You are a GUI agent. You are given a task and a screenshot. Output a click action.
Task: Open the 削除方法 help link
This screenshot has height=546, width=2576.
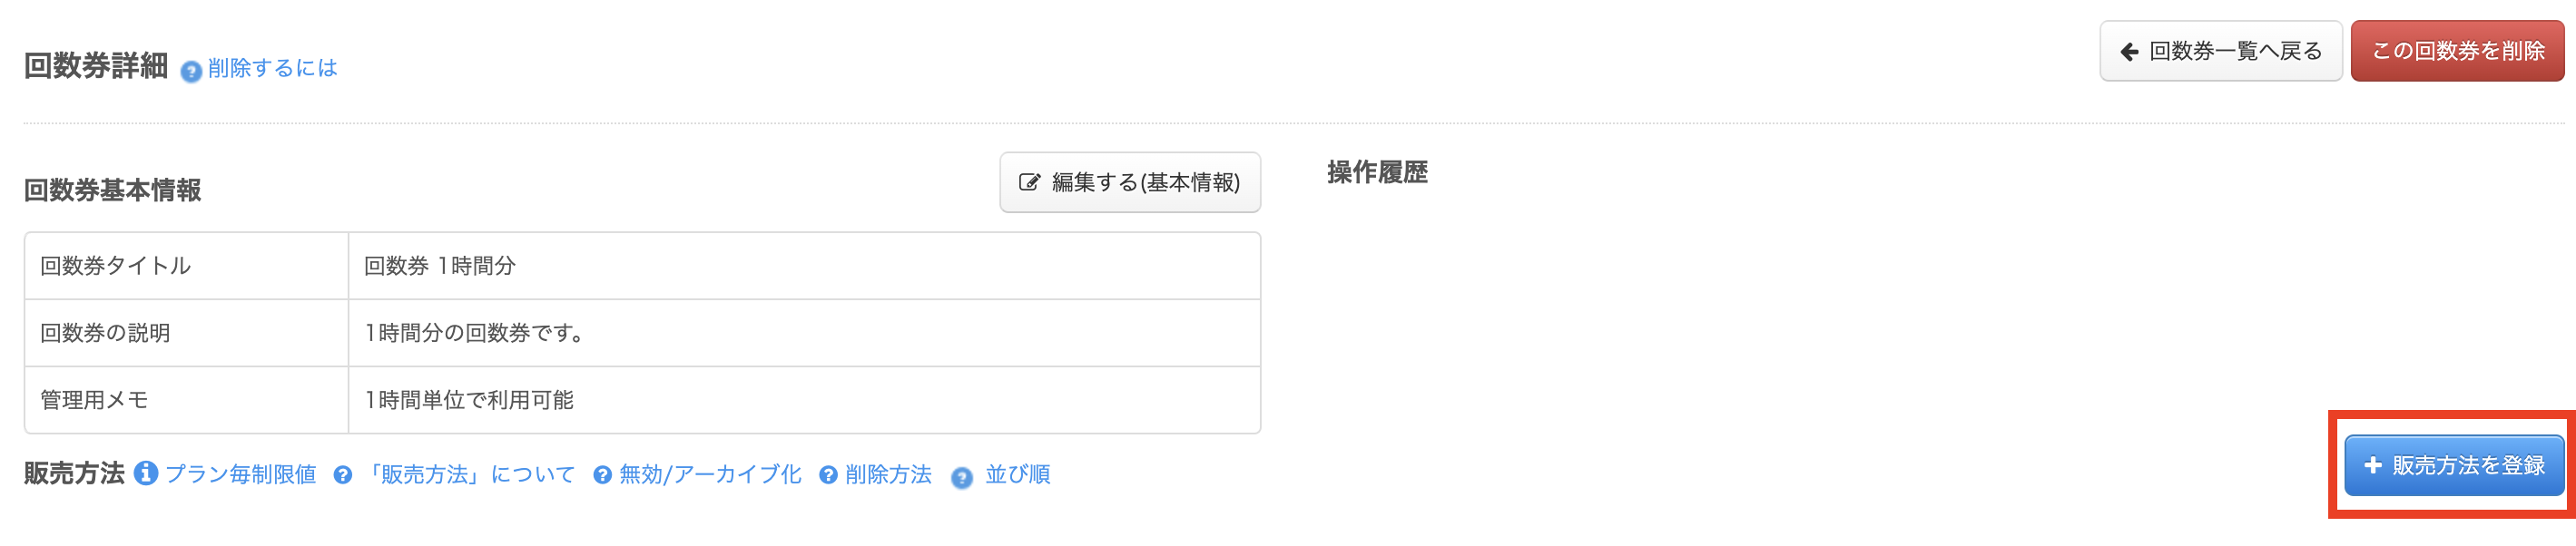point(888,474)
